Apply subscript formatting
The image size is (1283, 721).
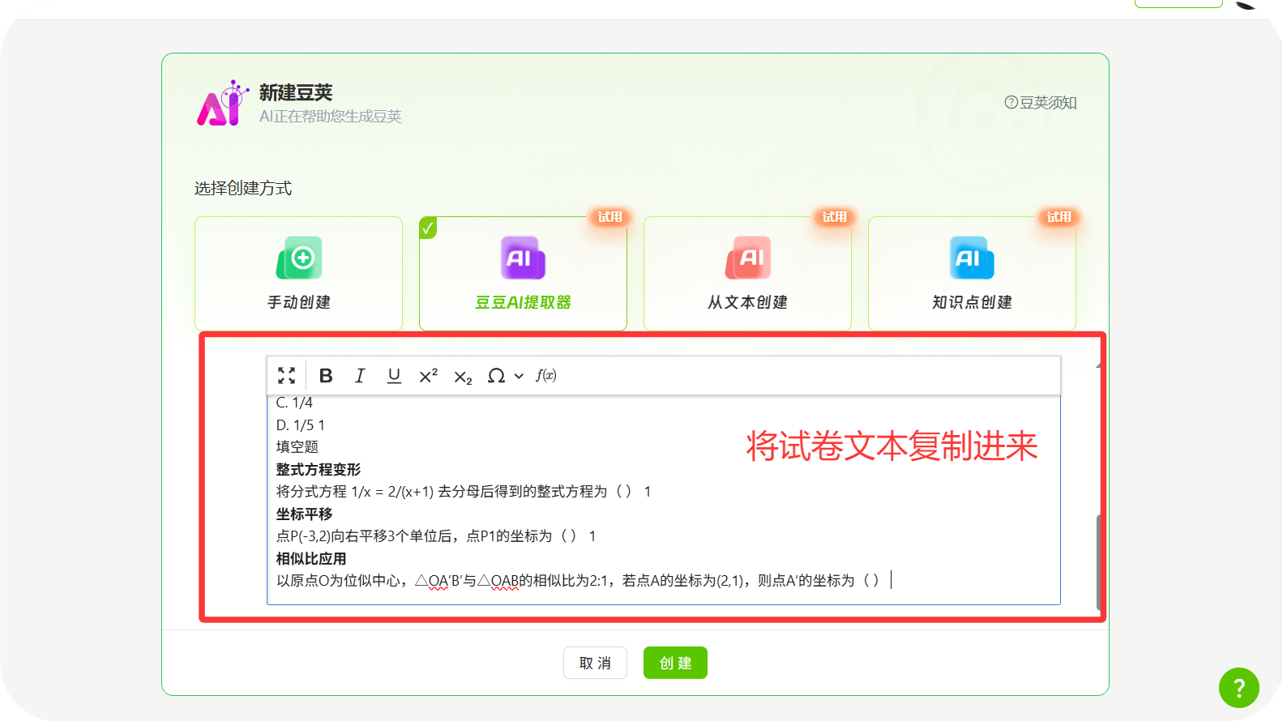(463, 377)
